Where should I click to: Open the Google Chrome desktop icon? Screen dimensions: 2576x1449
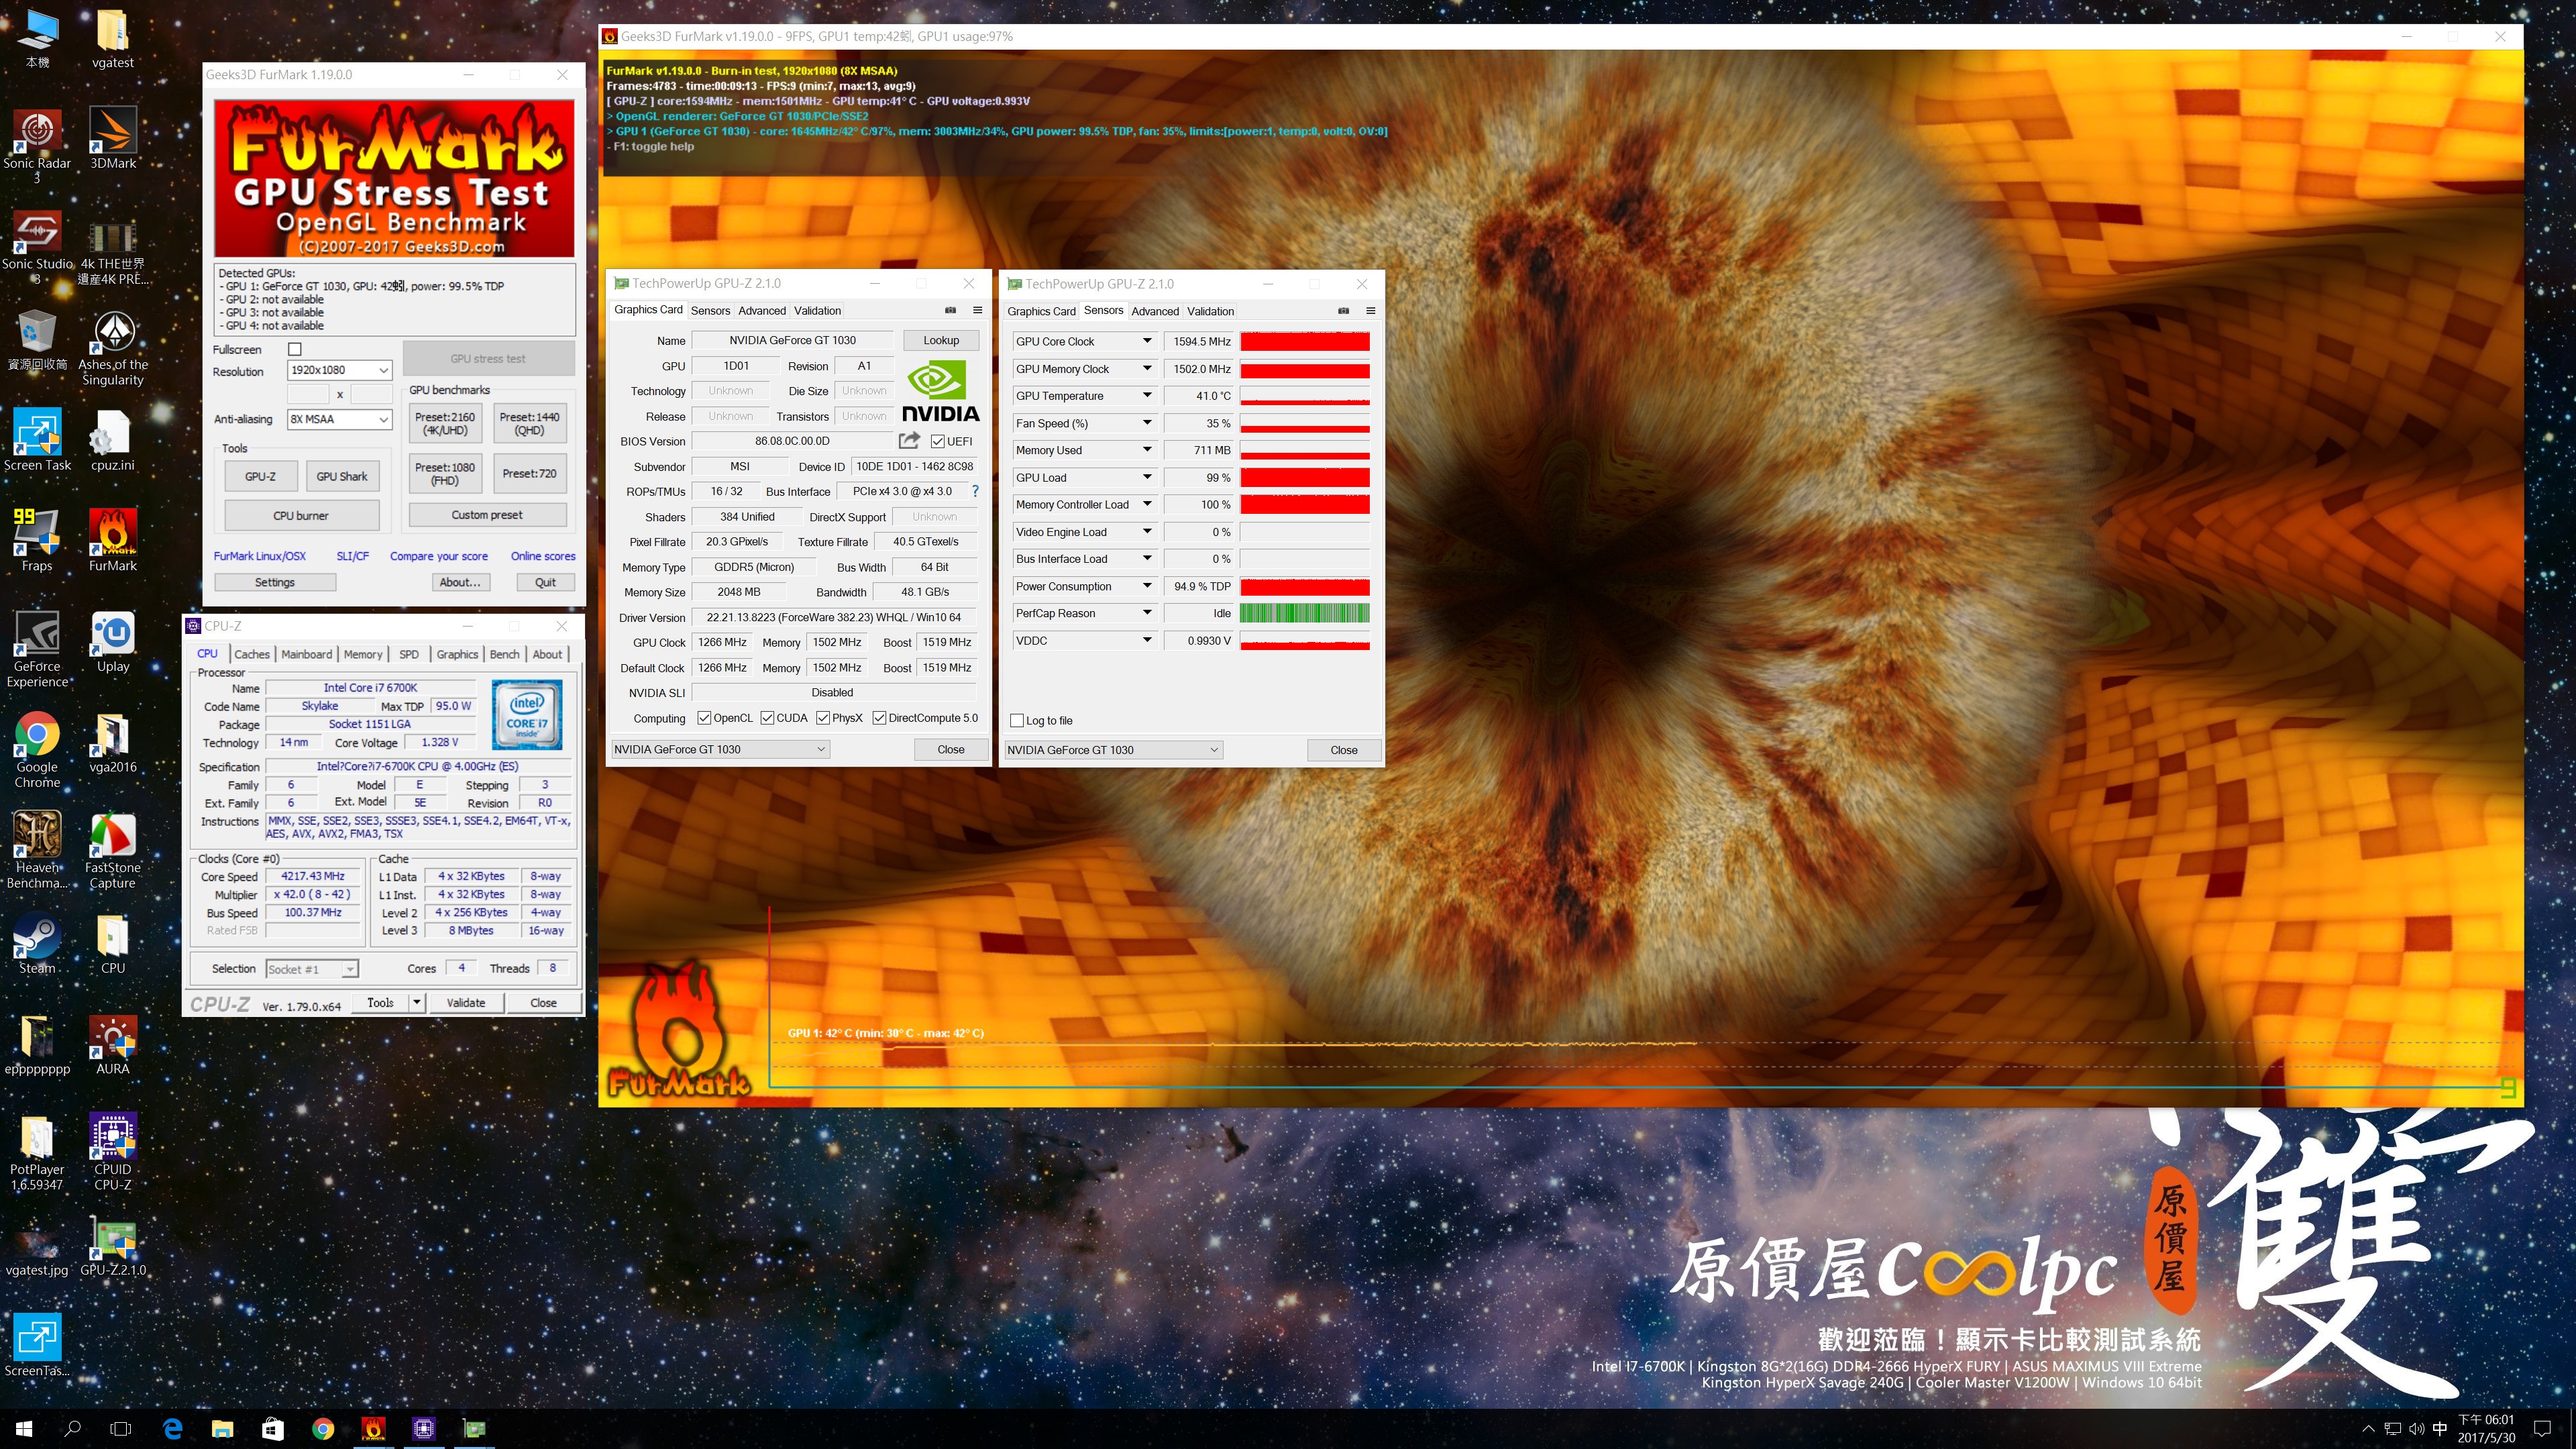tap(37, 749)
